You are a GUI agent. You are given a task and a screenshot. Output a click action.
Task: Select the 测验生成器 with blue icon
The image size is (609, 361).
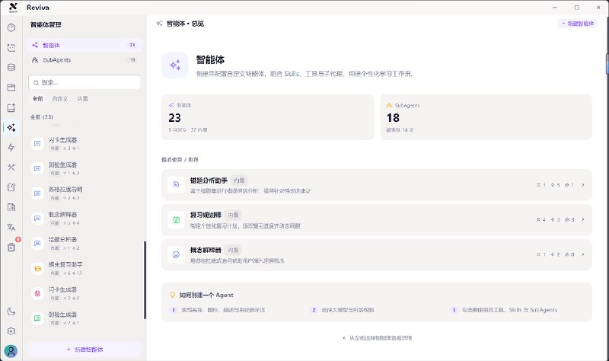tap(84, 168)
